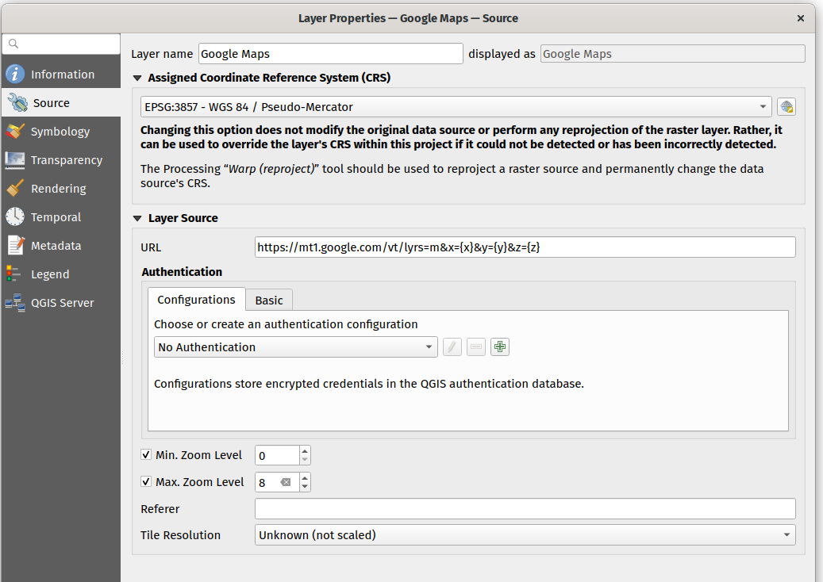823x582 pixels.
Task: Open the EPSG:3857 CRS dropdown
Action: [x=456, y=107]
